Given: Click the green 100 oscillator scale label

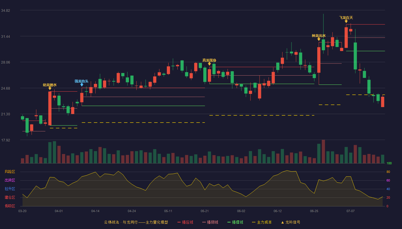Looking at the screenshot, I should [389, 163].
